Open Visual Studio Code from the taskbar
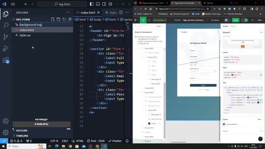Viewport: 265px width, 149px height. 104,146
